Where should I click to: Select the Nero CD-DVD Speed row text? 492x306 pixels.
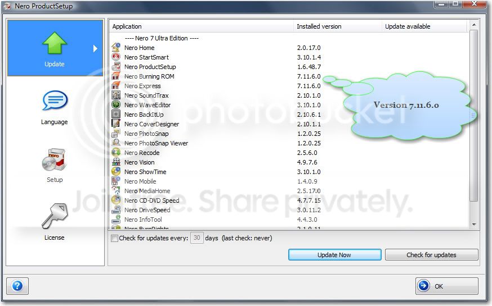[152, 200]
